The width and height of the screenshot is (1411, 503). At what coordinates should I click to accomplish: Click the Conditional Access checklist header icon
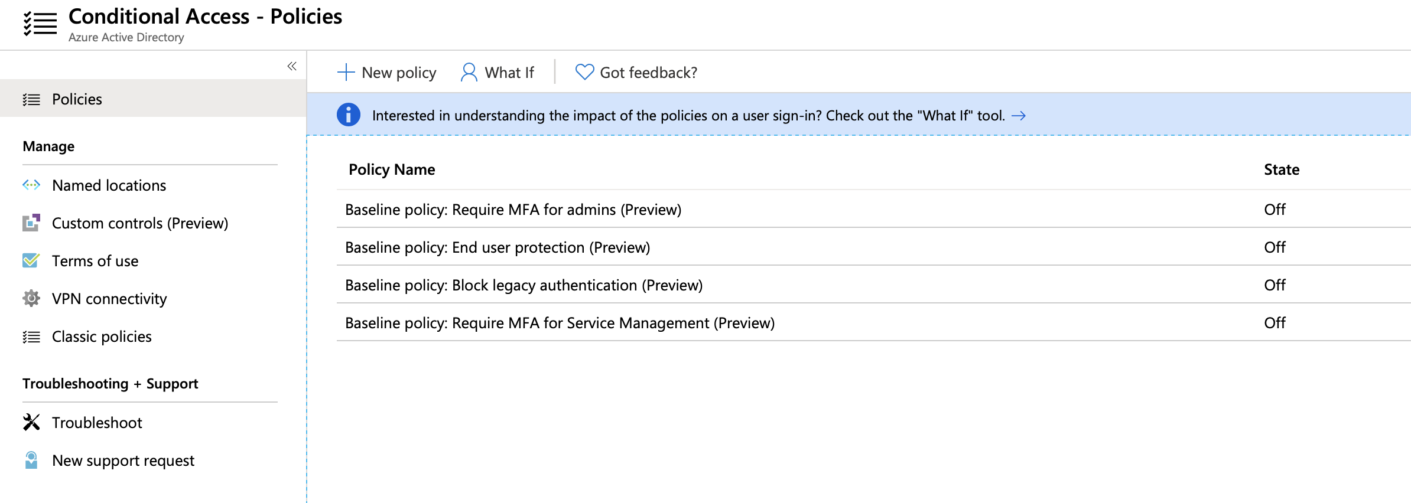click(40, 24)
